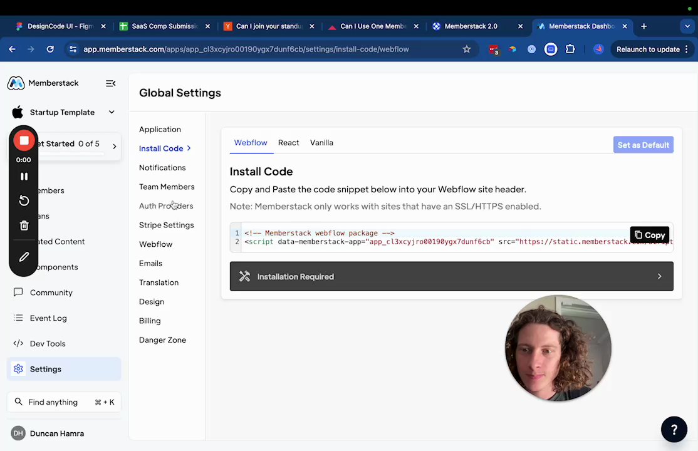
Task: Click the red extension icon with badge 3
Action: [x=493, y=49]
